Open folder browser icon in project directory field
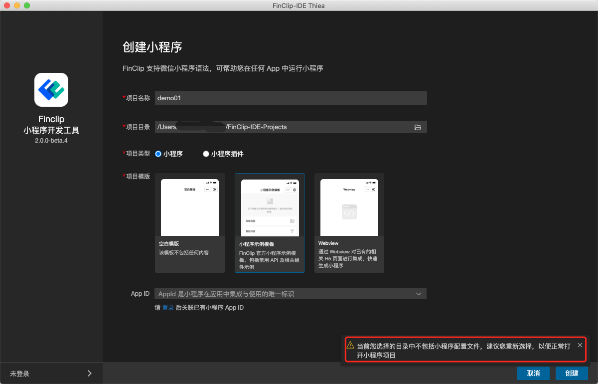This screenshot has height=384, width=598. (x=418, y=127)
